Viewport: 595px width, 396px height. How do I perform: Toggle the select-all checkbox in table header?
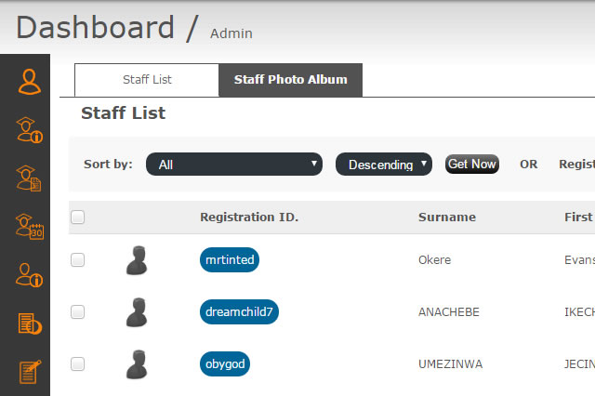coord(78,218)
